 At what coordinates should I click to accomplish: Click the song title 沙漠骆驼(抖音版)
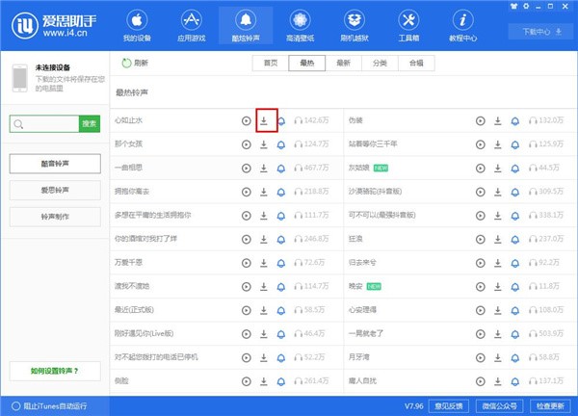click(375, 192)
